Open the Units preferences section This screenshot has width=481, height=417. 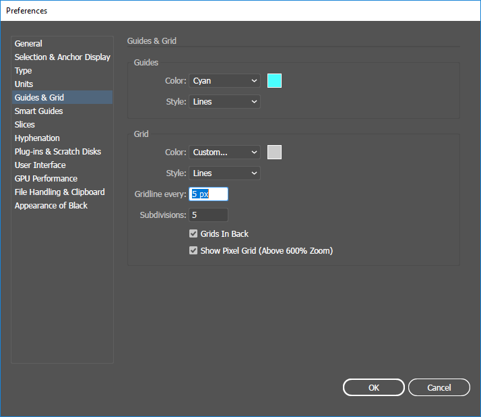pyautogui.click(x=62, y=84)
